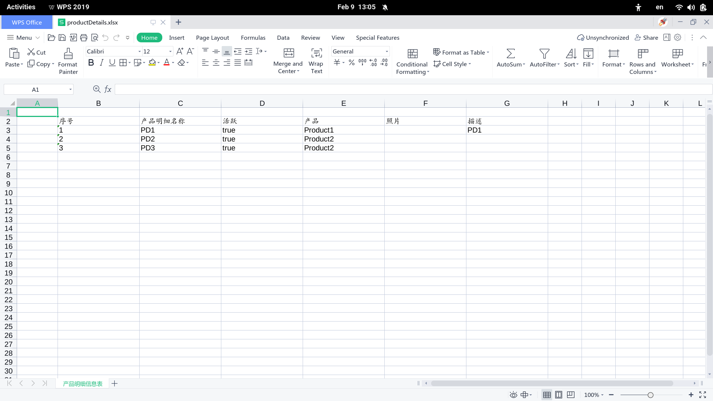The height and width of the screenshot is (401, 713).
Task: Select the Formulas ribbon tab
Action: click(253, 38)
